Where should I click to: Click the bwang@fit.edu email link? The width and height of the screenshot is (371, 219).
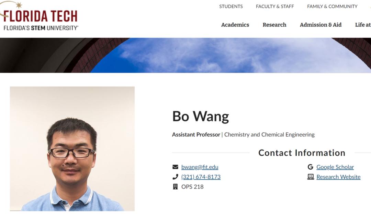coord(200,167)
